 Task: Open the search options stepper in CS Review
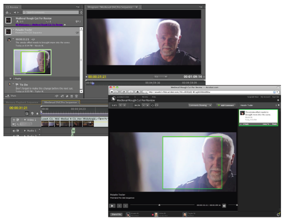click(x=81, y=12)
